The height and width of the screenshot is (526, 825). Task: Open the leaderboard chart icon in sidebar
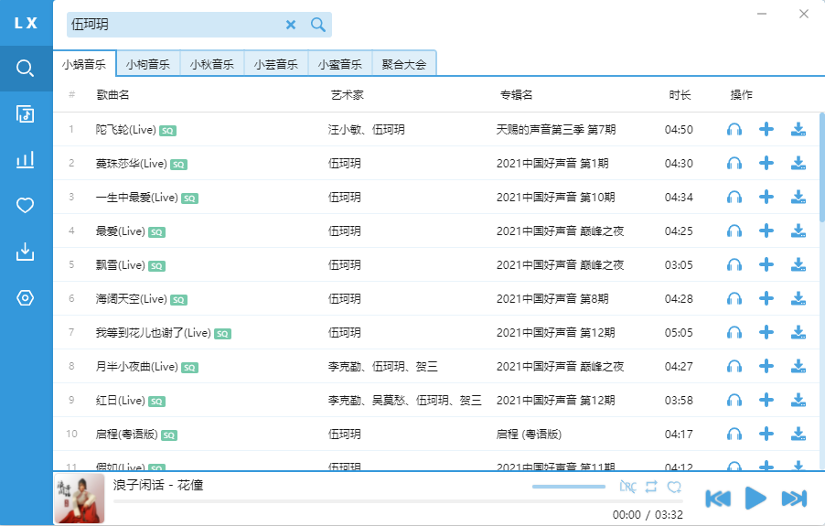click(x=26, y=160)
